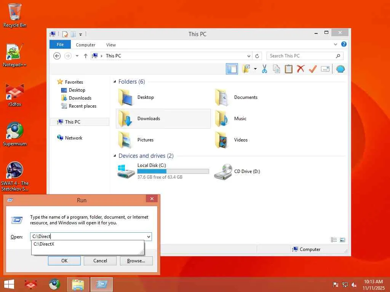Viewport: 390px width, 292px height.
Task: Select This PC in navigation pane
Action: click(x=80, y=122)
